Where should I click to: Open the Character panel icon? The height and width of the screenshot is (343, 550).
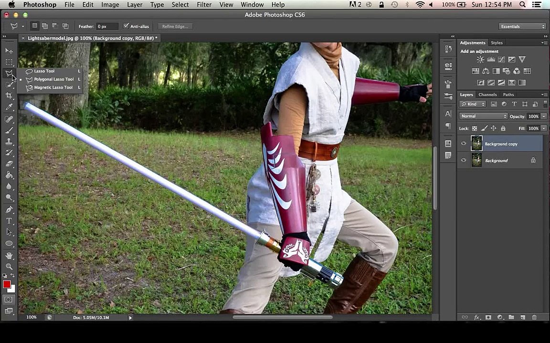click(x=448, y=114)
